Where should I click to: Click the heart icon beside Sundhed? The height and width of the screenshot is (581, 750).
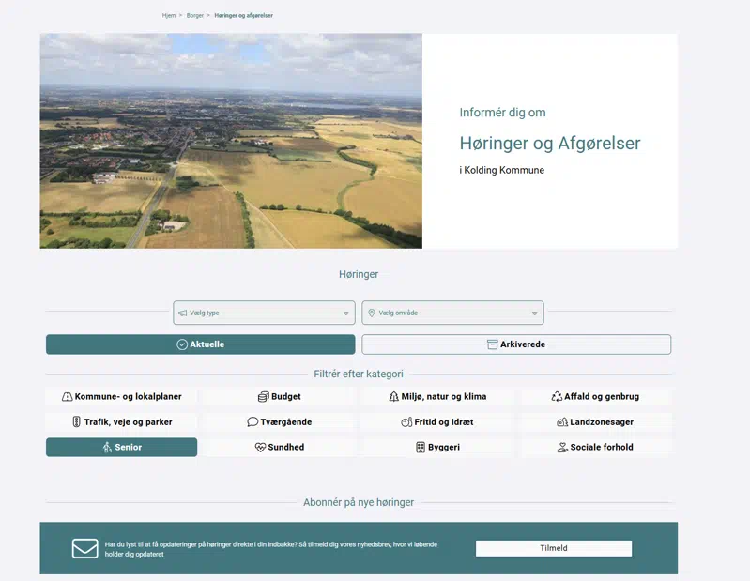coord(260,448)
